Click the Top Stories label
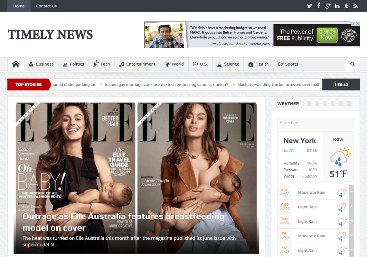This screenshot has width=367, height=257. (29, 84)
